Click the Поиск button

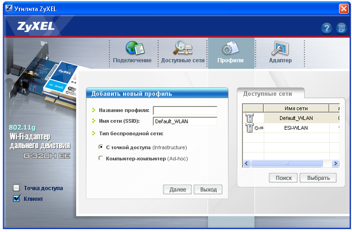pyautogui.click(x=283, y=178)
